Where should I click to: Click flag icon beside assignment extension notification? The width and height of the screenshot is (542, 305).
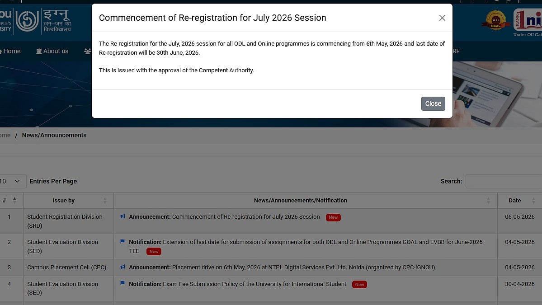point(123,241)
